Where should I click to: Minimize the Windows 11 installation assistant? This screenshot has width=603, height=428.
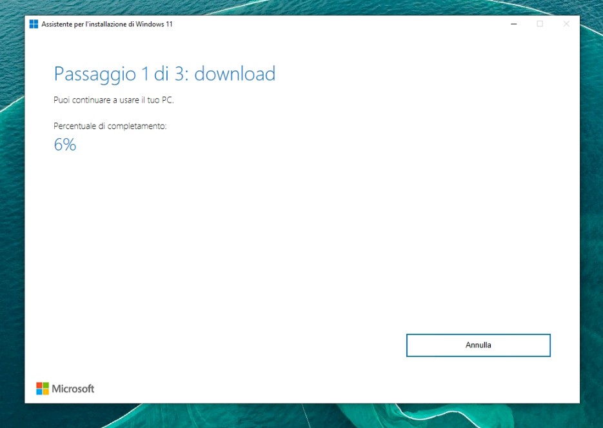point(514,24)
